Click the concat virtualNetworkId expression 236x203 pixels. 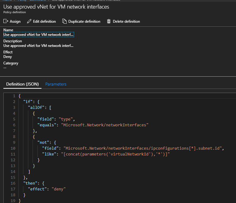[x=116, y=154]
